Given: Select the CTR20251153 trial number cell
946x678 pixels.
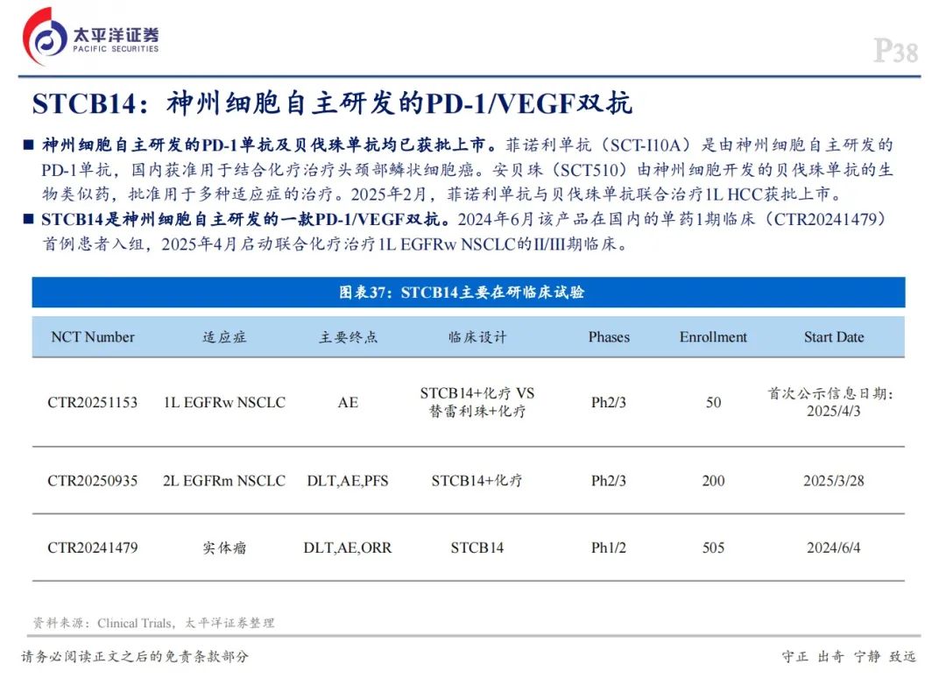Looking at the screenshot, I should click(x=93, y=402).
